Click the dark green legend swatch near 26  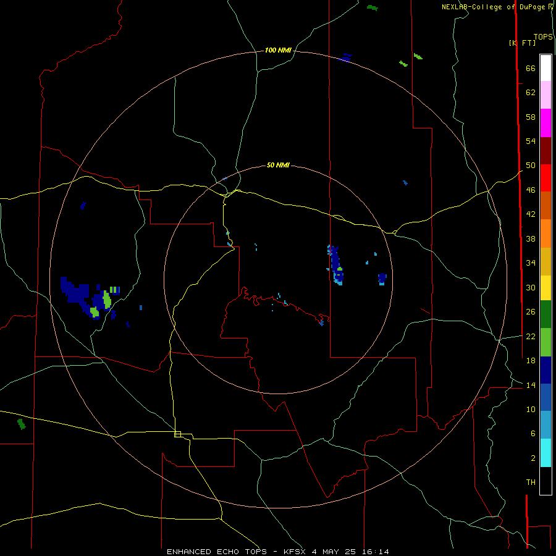coord(545,314)
